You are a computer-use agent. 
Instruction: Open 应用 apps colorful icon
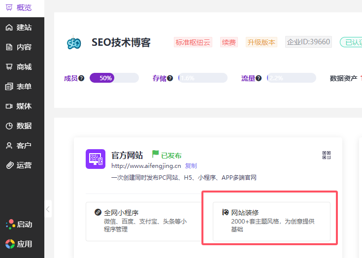click(10, 244)
